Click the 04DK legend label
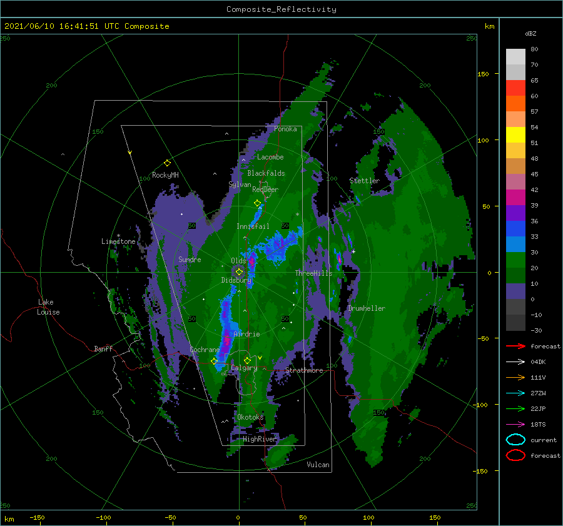The image size is (563, 526). coord(538,362)
